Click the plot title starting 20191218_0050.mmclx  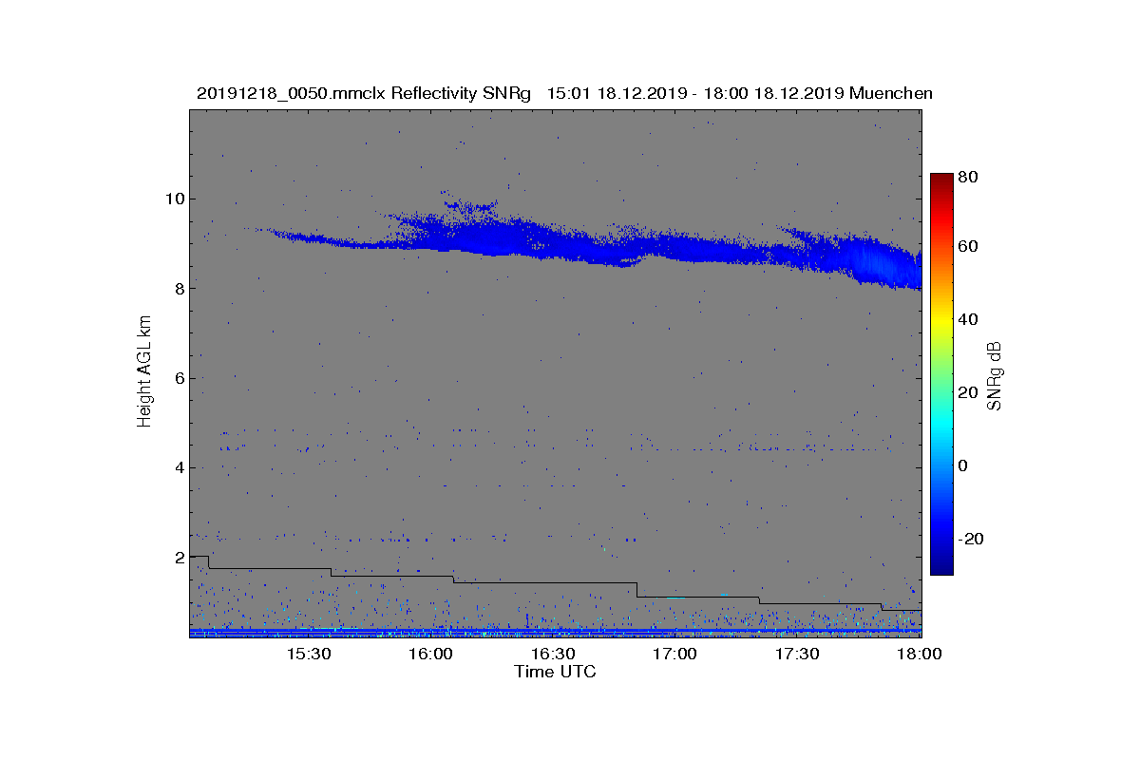(x=564, y=93)
